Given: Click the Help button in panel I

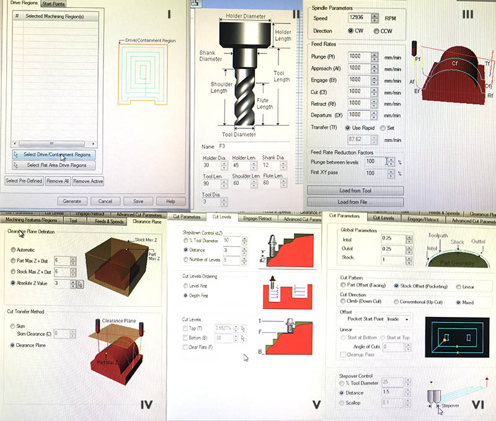Looking at the screenshot, I should click(171, 201).
